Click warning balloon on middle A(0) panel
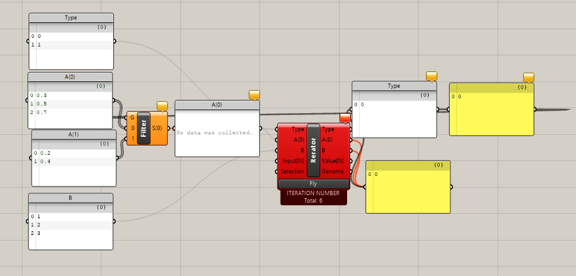 tap(254, 95)
